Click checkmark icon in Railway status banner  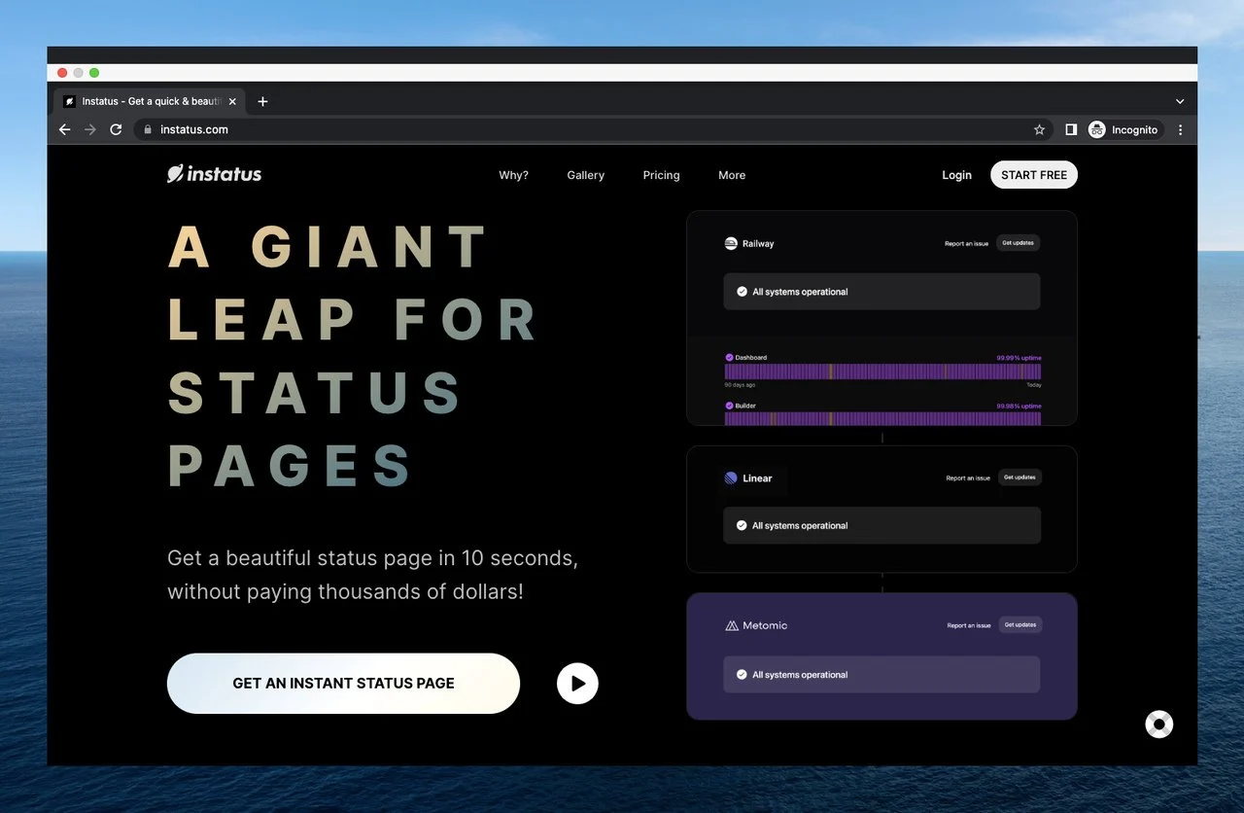(x=742, y=292)
